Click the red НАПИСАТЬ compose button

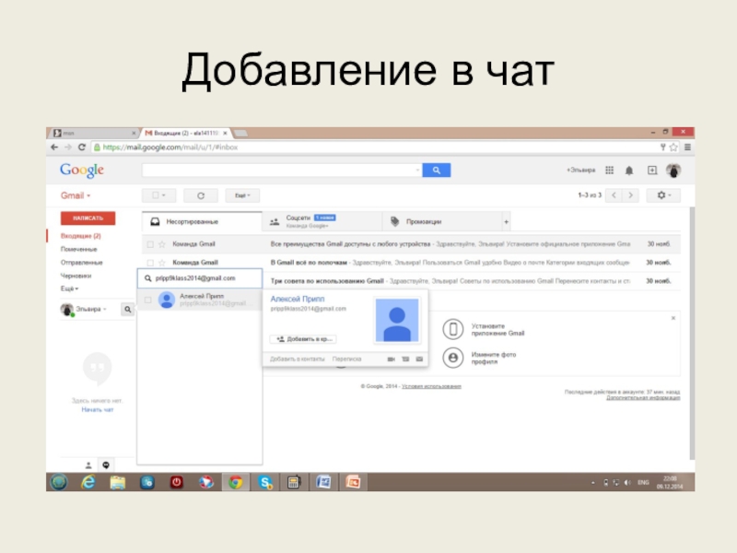click(88, 218)
